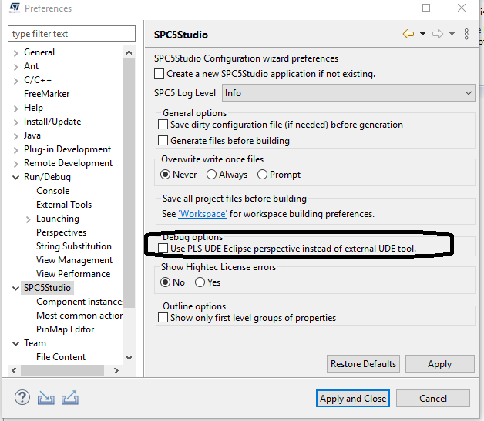
Task: Collapse the Run/Debug tree node
Action: coord(15,177)
